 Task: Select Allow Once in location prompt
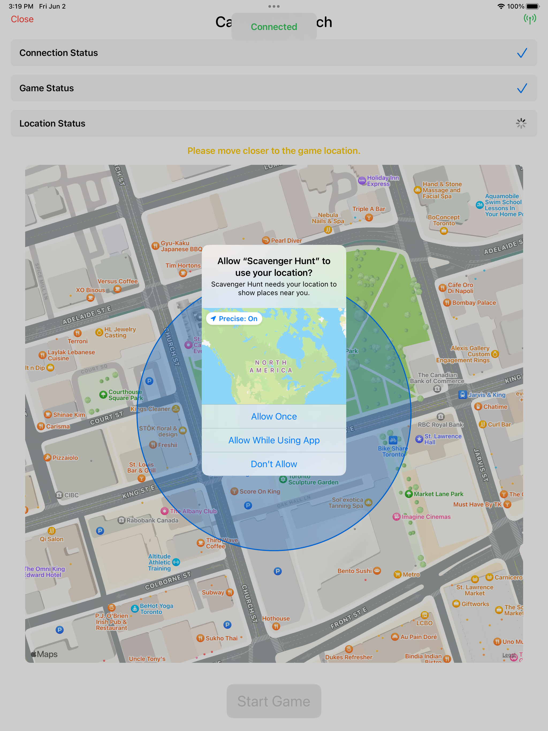[274, 416]
